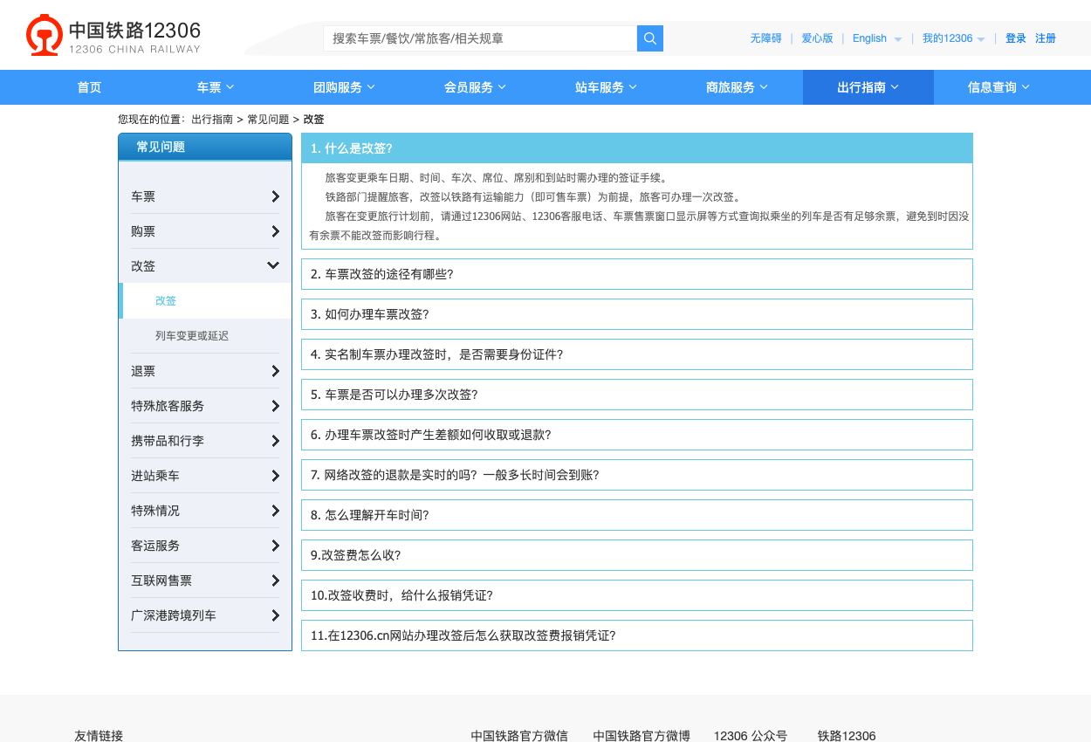
Task: Click the 铁路12306 footer label
Action: (847, 736)
